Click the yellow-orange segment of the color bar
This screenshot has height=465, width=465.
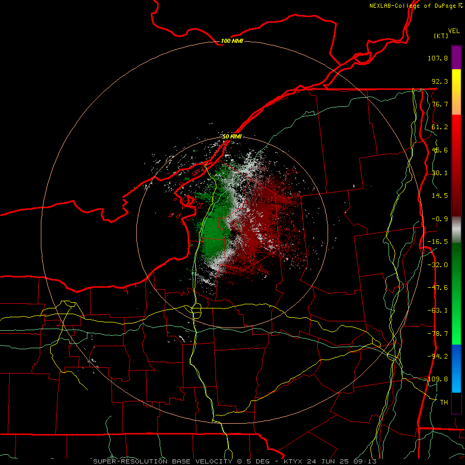pos(456,92)
